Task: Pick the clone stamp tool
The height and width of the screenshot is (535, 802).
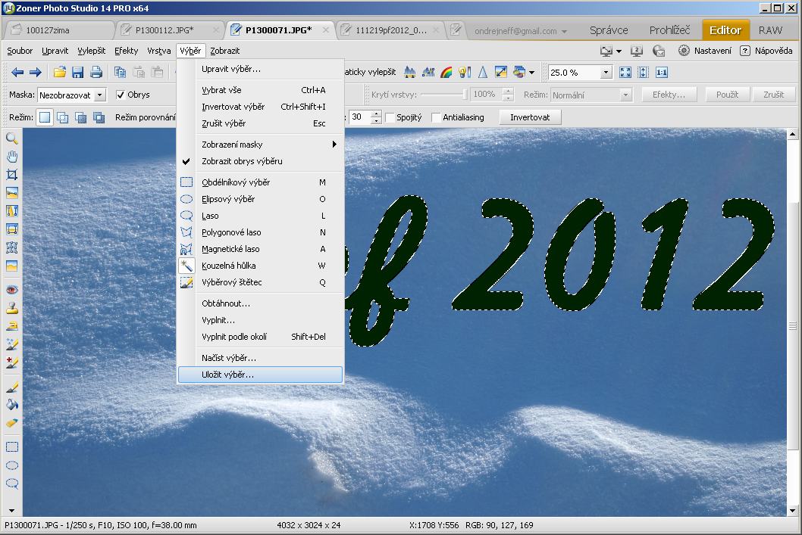Action: [x=12, y=308]
